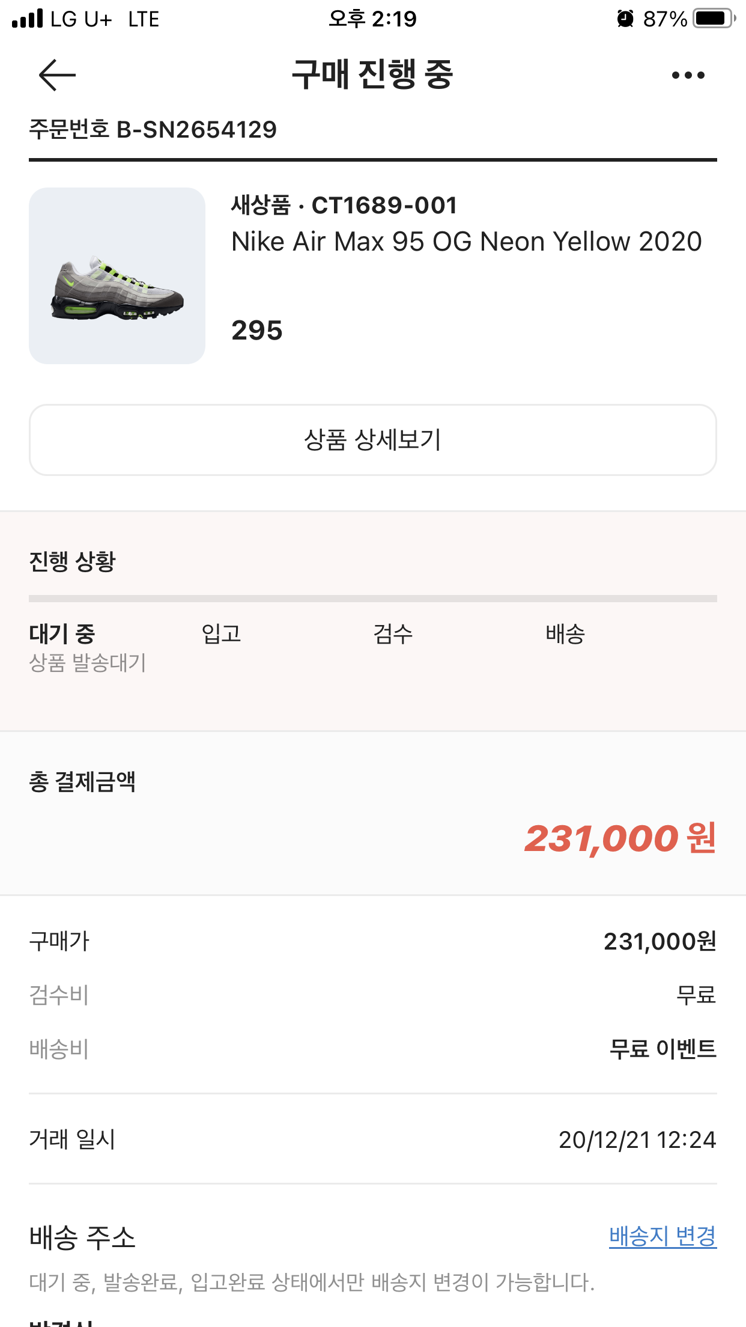Select the 입고 progress step

(x=221, y=633)
